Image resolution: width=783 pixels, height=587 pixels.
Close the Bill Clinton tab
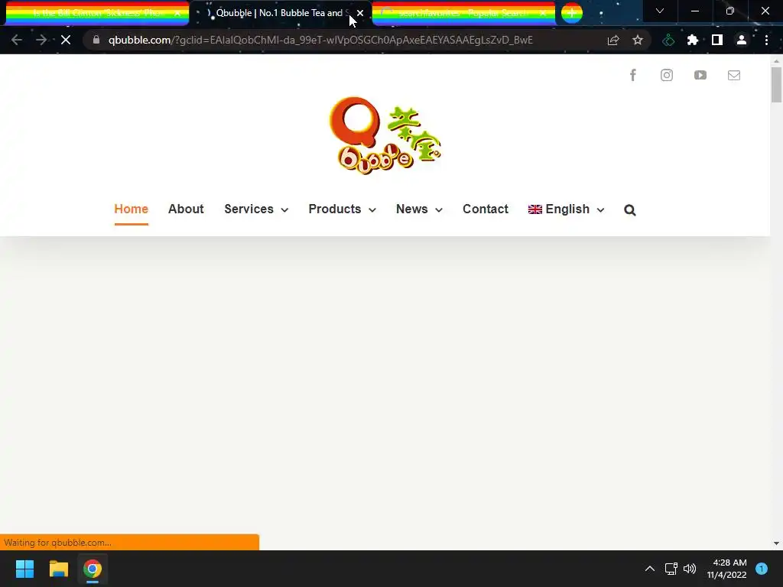[177, 13]
